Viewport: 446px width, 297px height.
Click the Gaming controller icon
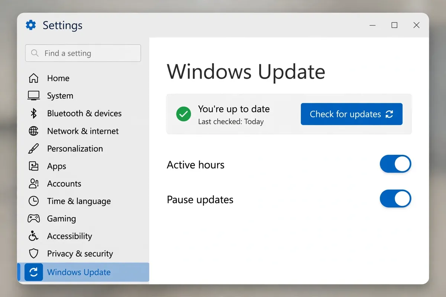click(33, 219)
